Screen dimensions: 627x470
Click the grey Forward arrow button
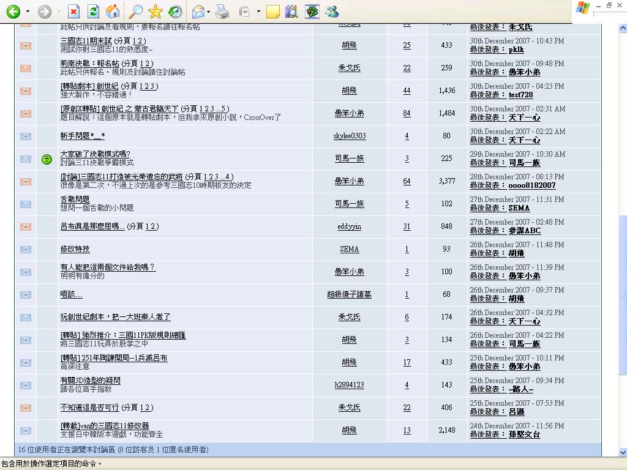coord(45,11)
